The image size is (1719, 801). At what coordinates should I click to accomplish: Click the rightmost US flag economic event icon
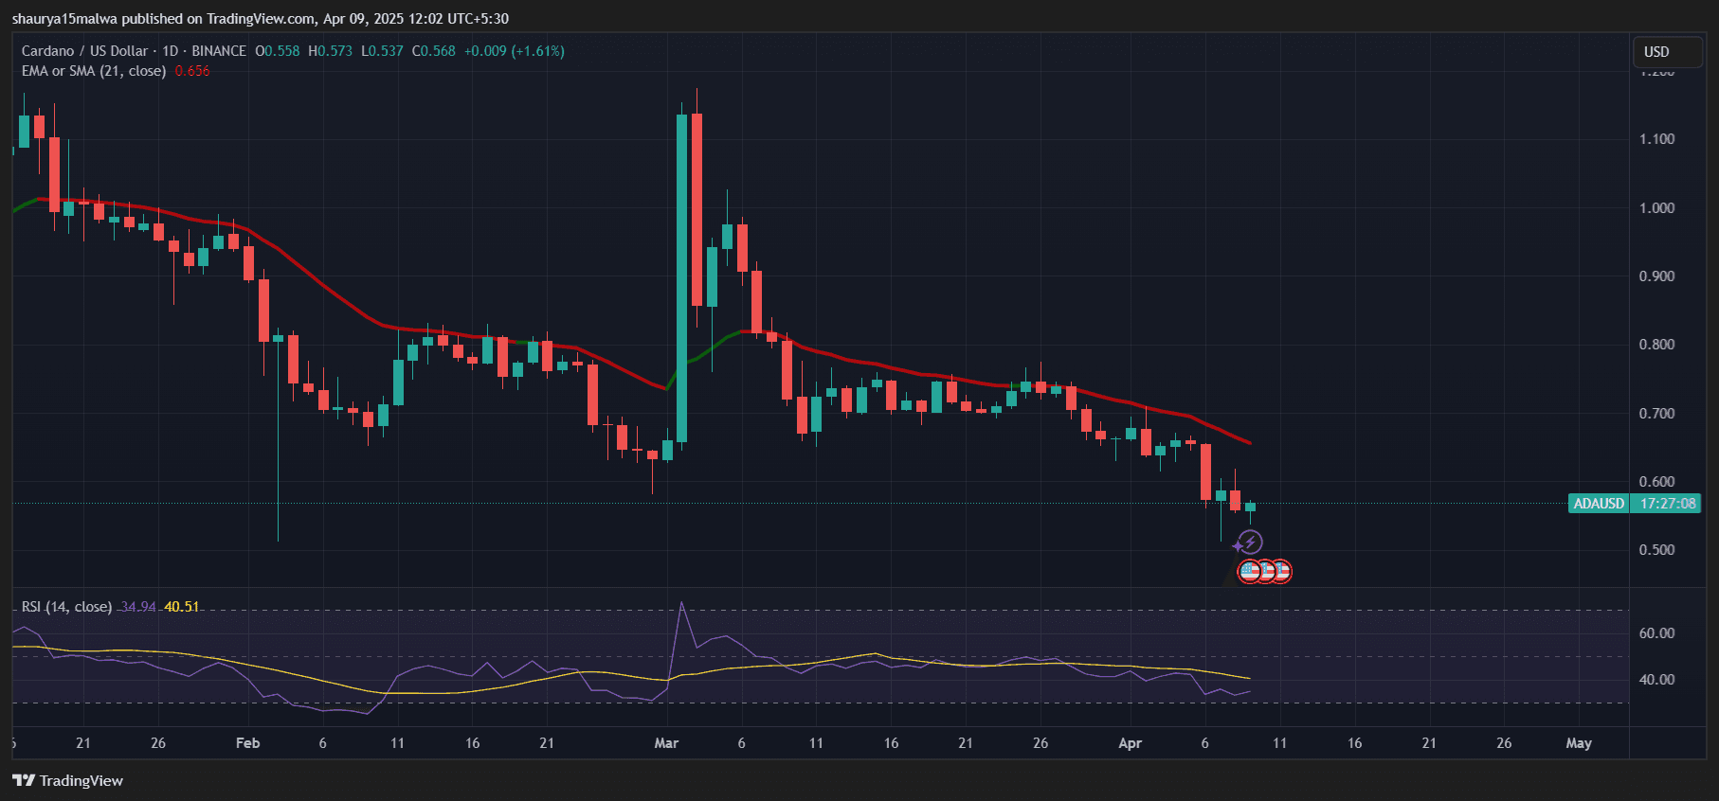coord(1281,571)
